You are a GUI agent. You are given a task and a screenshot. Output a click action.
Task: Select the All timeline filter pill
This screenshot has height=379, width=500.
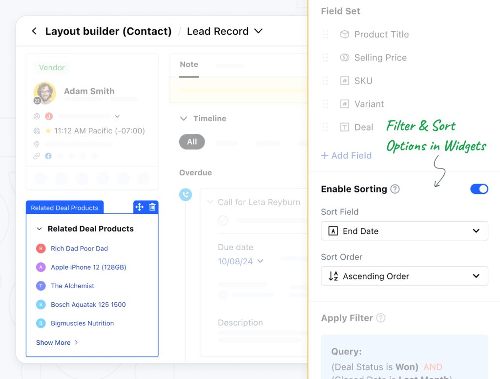pos(191,142)
